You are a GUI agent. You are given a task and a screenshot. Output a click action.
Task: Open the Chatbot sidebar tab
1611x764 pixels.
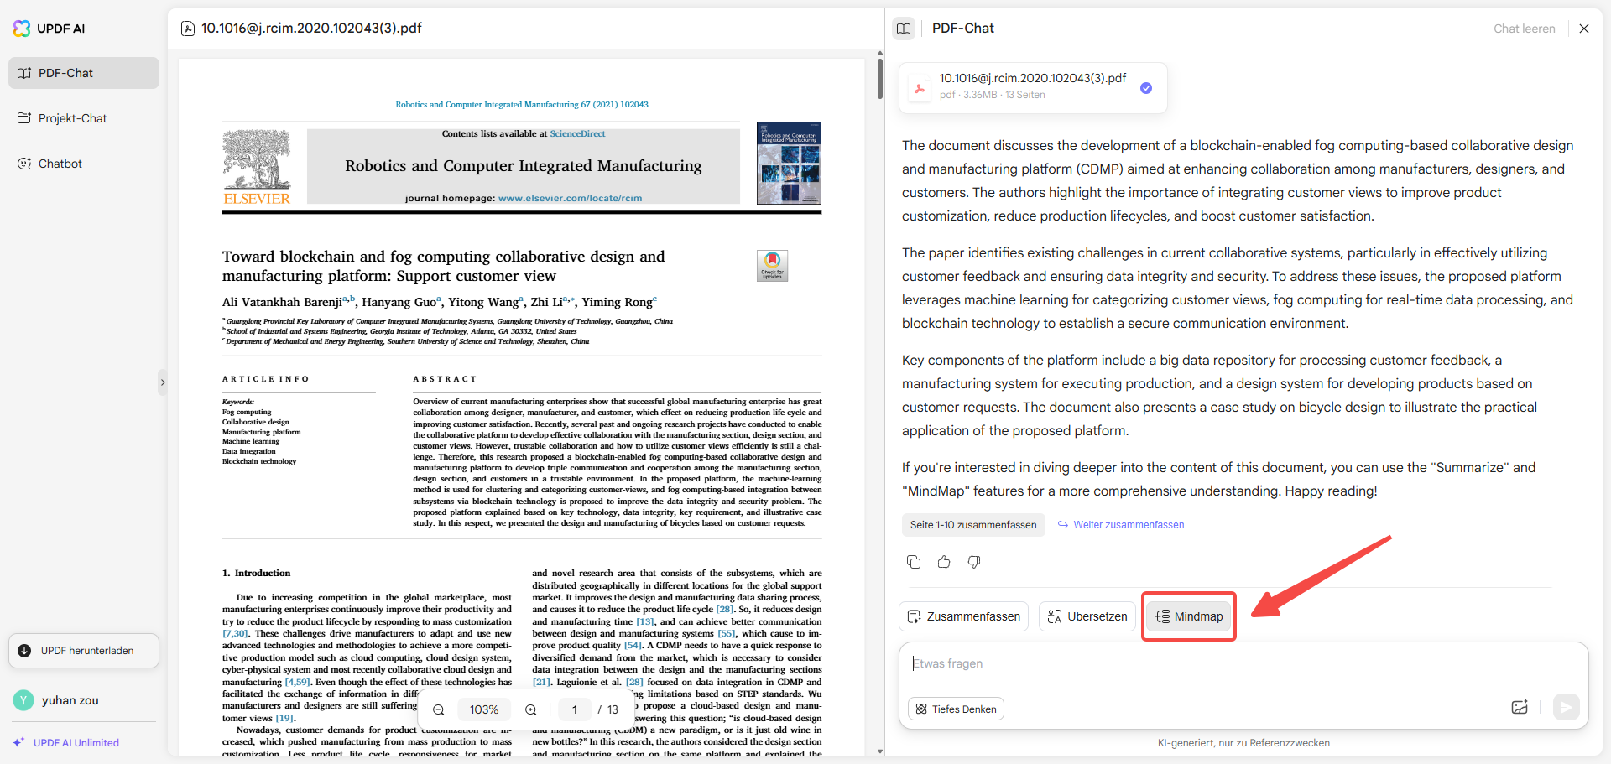click(84, 164)
